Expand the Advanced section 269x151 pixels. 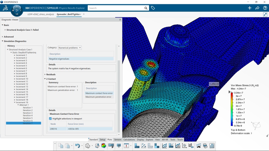pos(3,37)
